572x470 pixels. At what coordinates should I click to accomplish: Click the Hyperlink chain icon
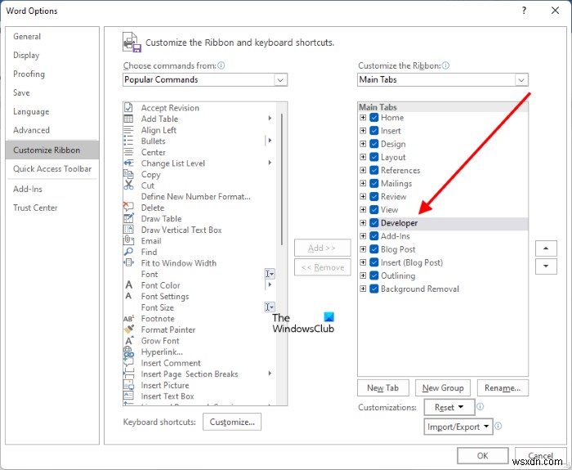(128, 351)
